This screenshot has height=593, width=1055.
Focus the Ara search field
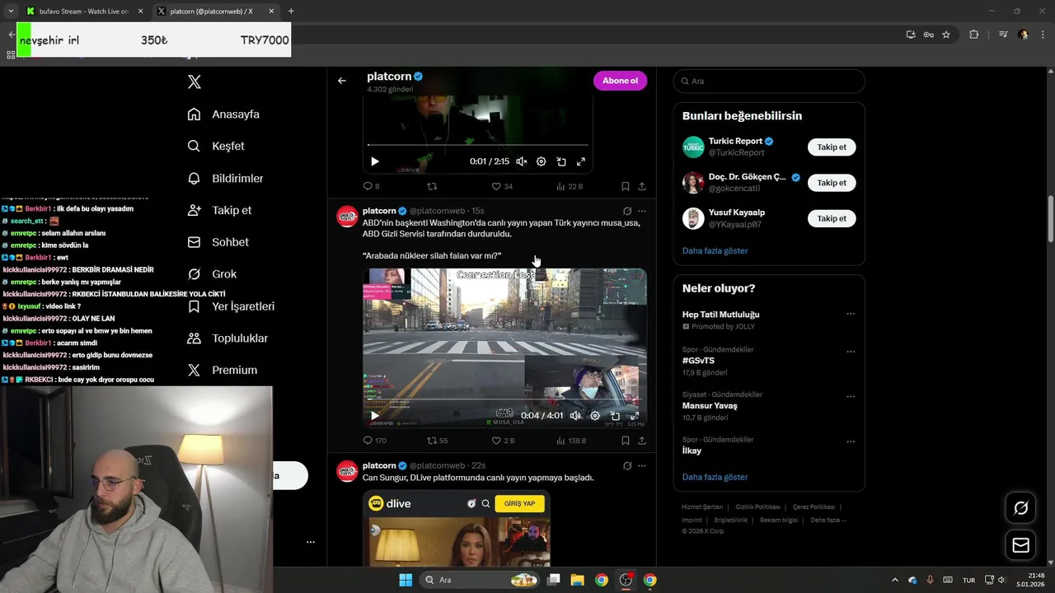pyautogui.click(x=769, y=82)
